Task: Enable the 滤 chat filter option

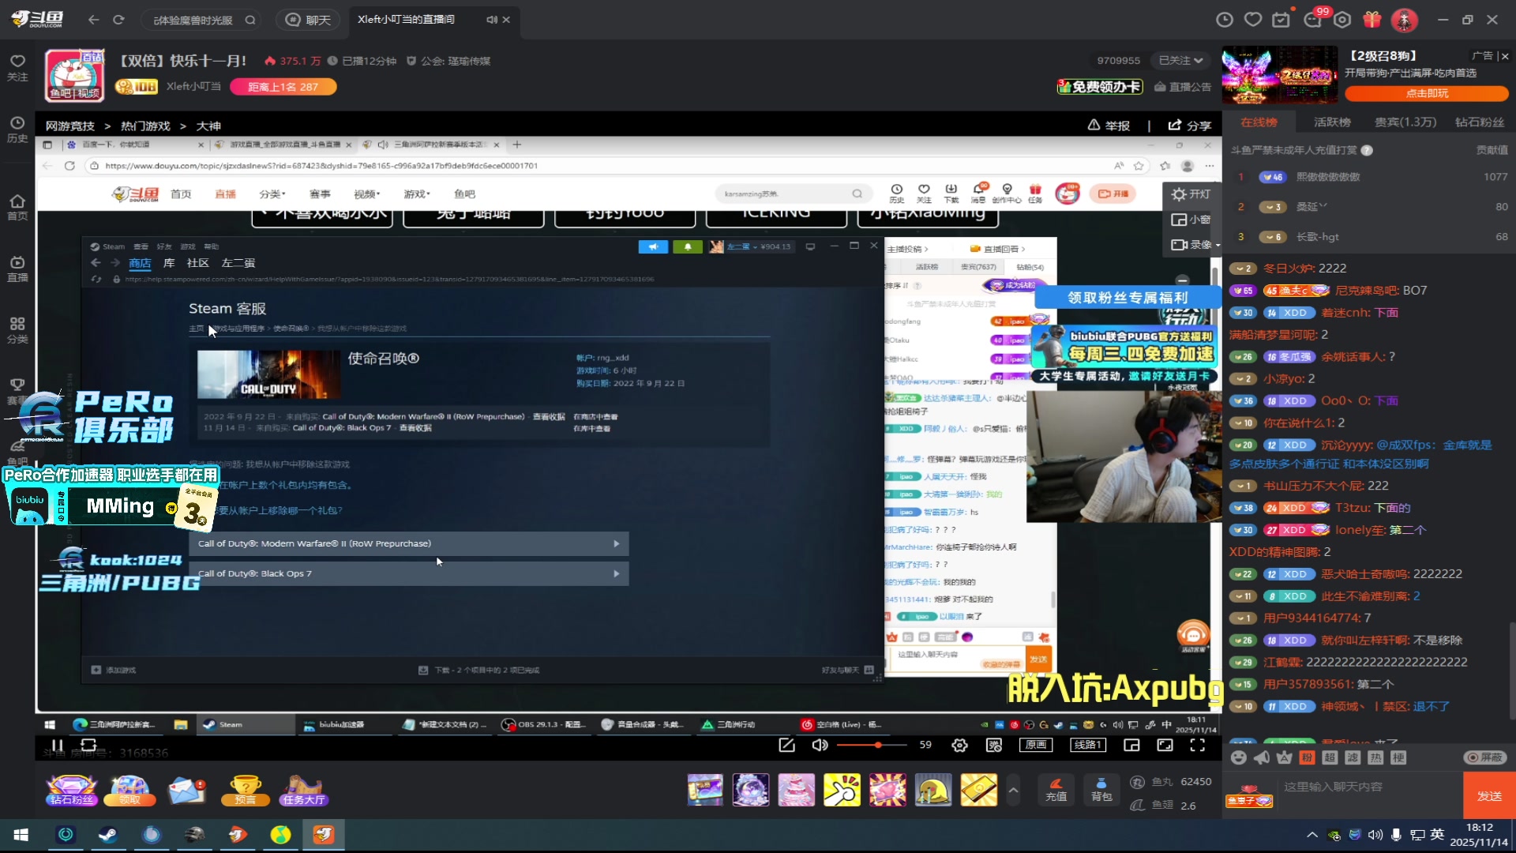Action: coord(1353,757)
